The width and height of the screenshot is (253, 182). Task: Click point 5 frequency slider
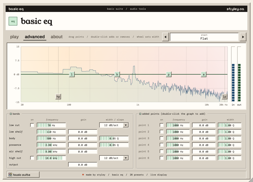178,151
